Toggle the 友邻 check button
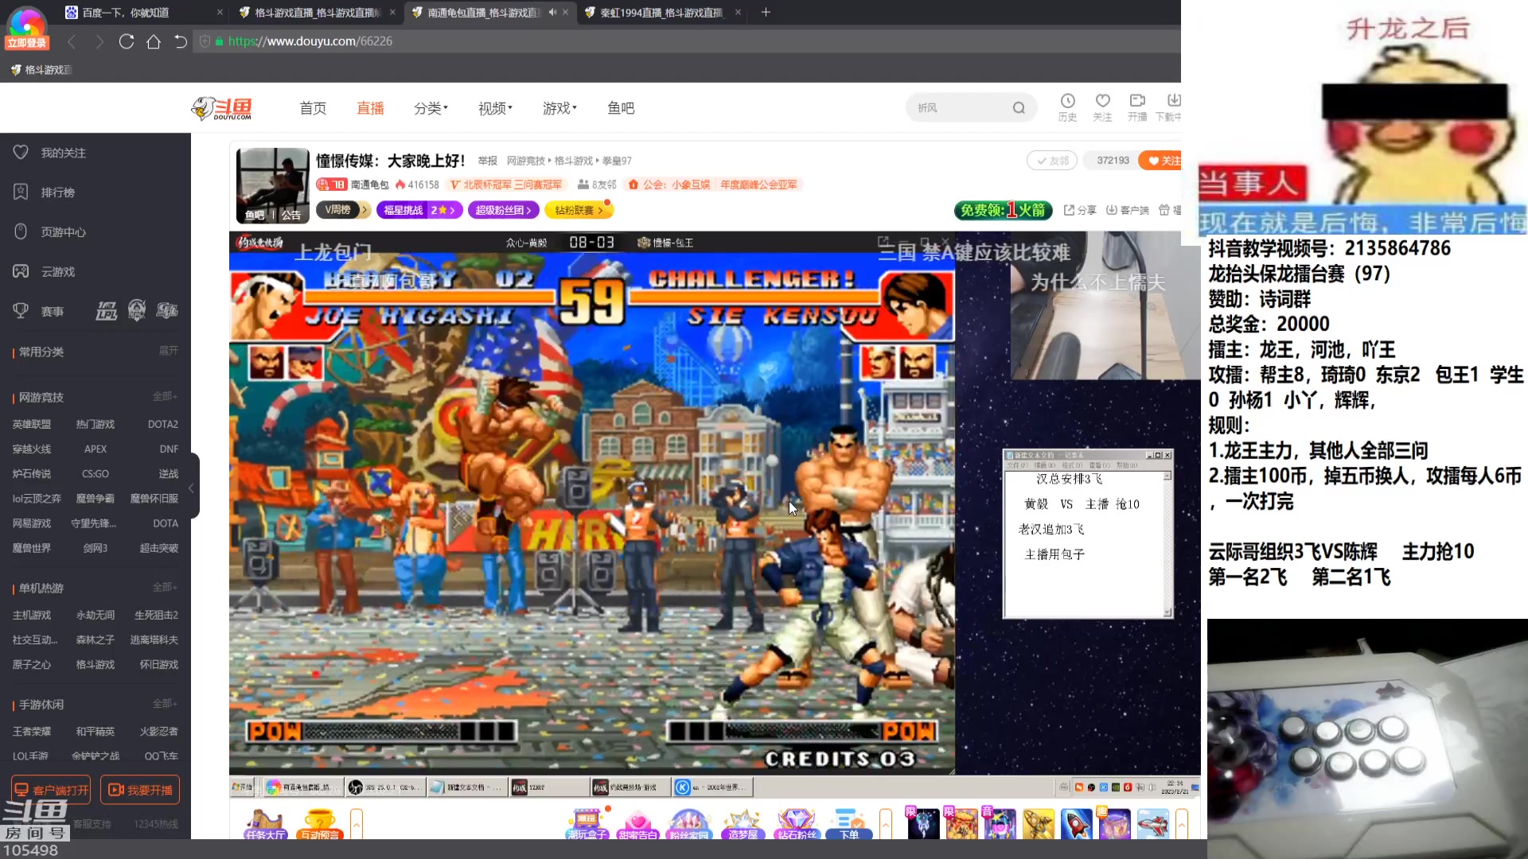The width and height of the screenshot is (1528, 859). (1052, 161)
